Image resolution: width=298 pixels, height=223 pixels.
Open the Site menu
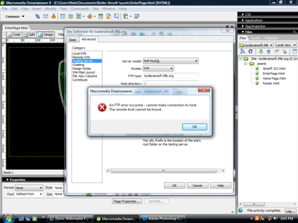click(95, 9)
